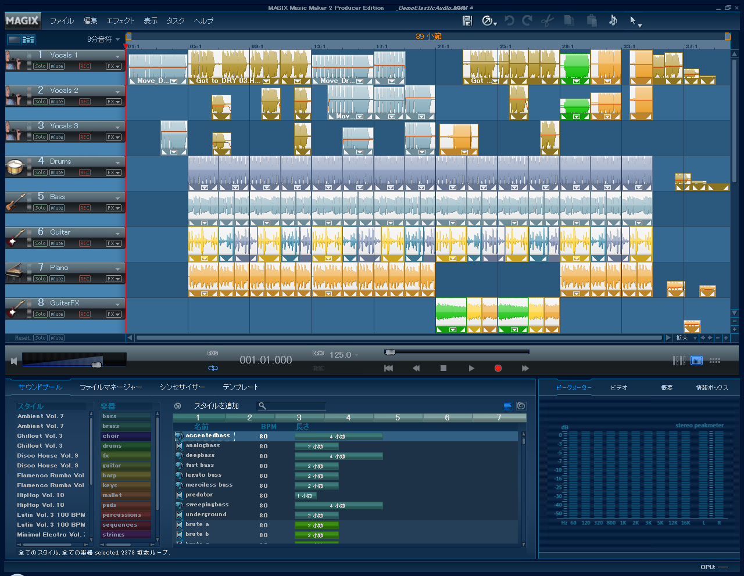Viewport: 744px width, 576px height.
Task: Open the ヘルプ menu
Action: [203, 21]
